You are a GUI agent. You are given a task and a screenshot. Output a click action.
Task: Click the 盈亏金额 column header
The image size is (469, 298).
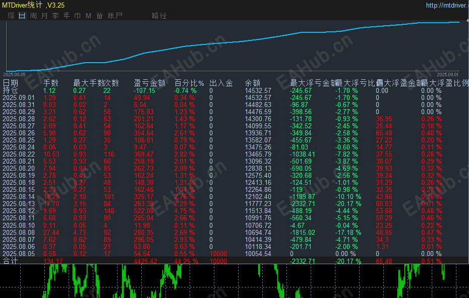click(150, 83)
